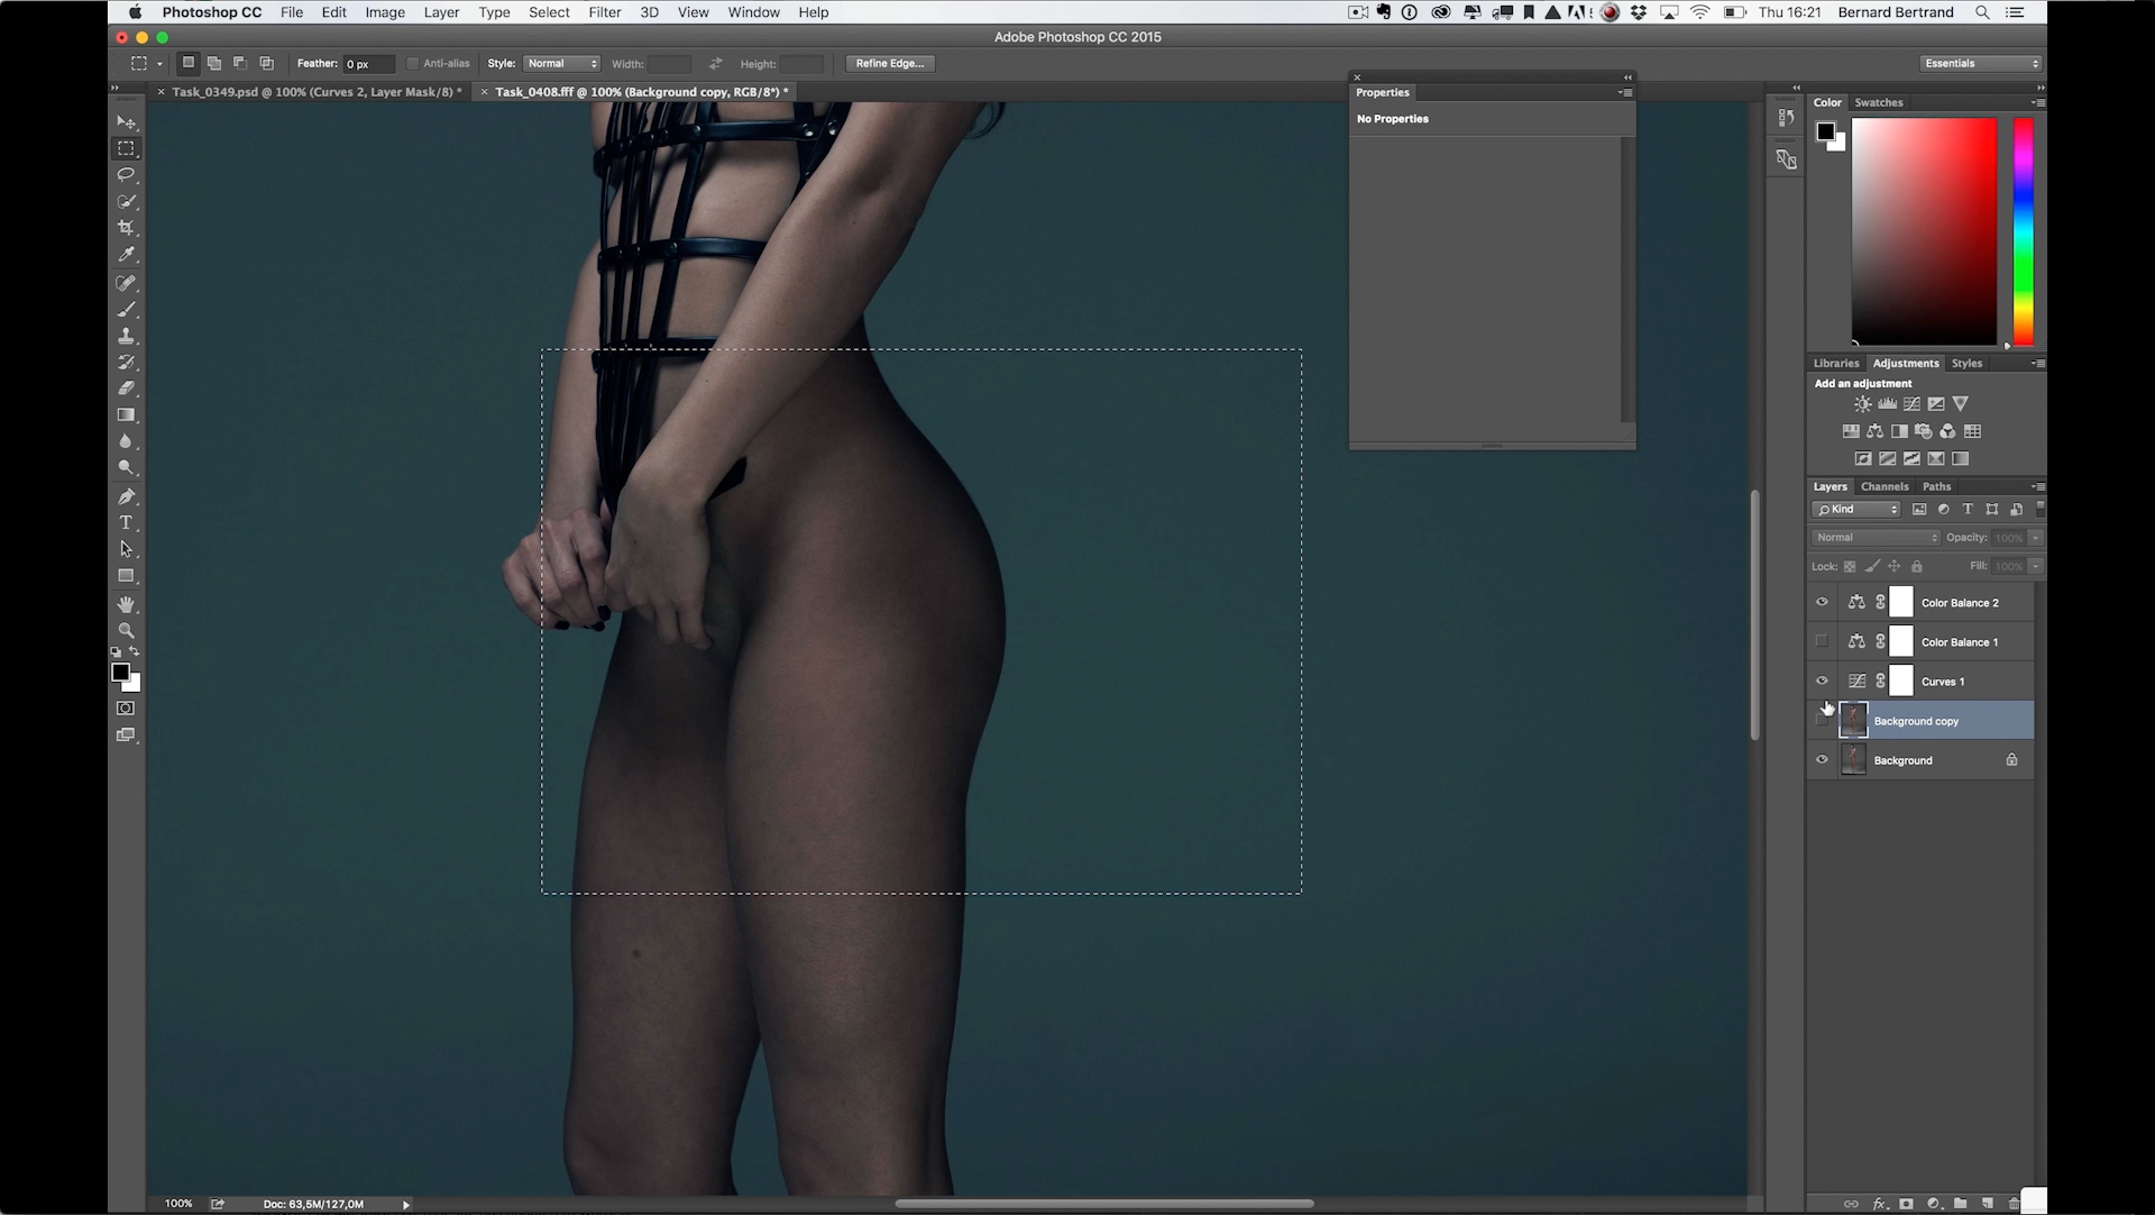Switch to the Swatches tab
The image size is (2155, 1215).
1878,103
